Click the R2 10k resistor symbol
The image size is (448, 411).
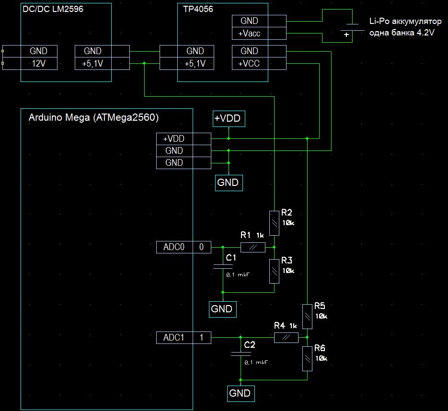pos(274,223)
